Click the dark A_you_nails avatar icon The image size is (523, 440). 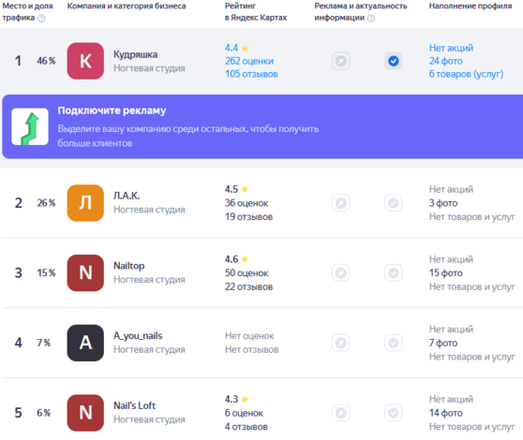[85, 343]
